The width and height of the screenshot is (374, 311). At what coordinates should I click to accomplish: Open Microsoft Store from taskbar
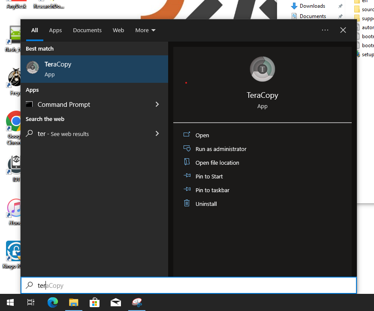coord(95,302)
